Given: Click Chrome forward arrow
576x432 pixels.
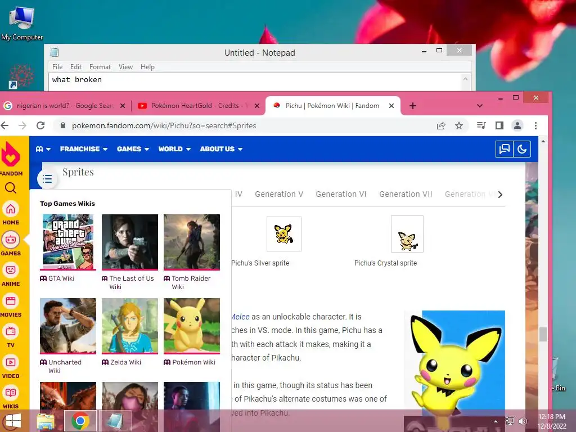Looking at the screenshot, I should click(22, 125).
